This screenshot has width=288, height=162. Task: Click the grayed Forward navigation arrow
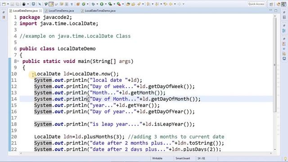click(x=179, y=4)
